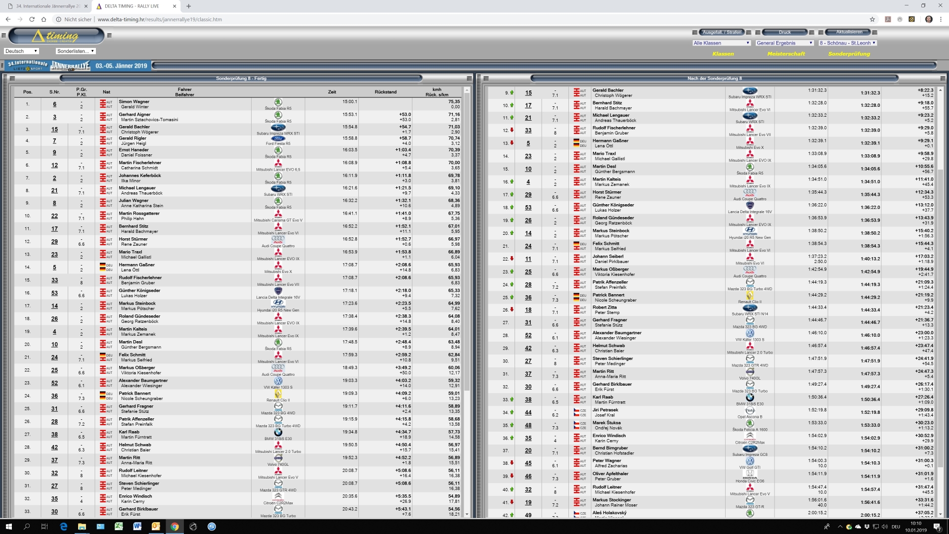The width and height of the screenshot is (949, 534).
Task: Choose stage from Schönau - St.Leonh dropdown
Action: coord(847,43)
